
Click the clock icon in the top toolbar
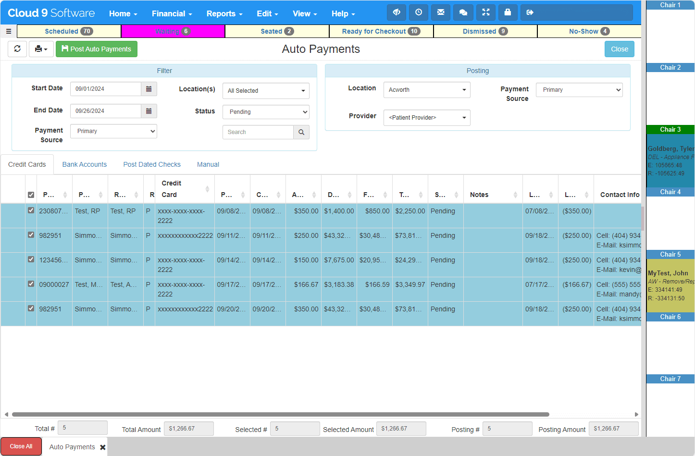(x=419, y=12)
